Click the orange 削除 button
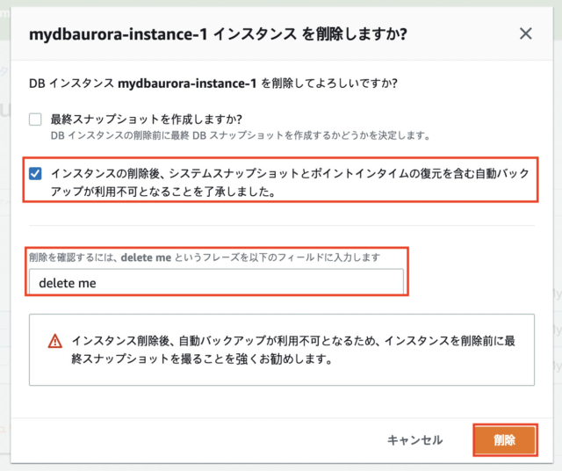Viewport: 562px width, 471px height. click(x=505, y=439)
